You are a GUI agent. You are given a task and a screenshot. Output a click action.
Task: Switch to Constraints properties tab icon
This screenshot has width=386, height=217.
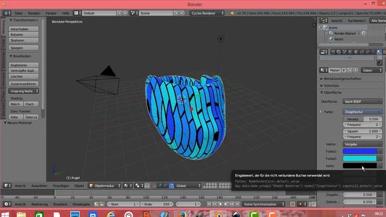362,52
